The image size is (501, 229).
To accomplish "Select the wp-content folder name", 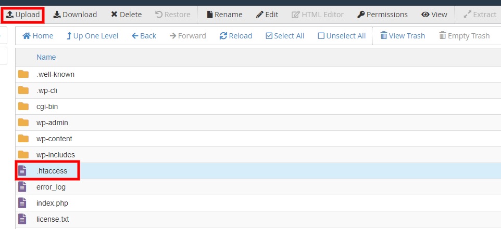I will coord(54,139).
